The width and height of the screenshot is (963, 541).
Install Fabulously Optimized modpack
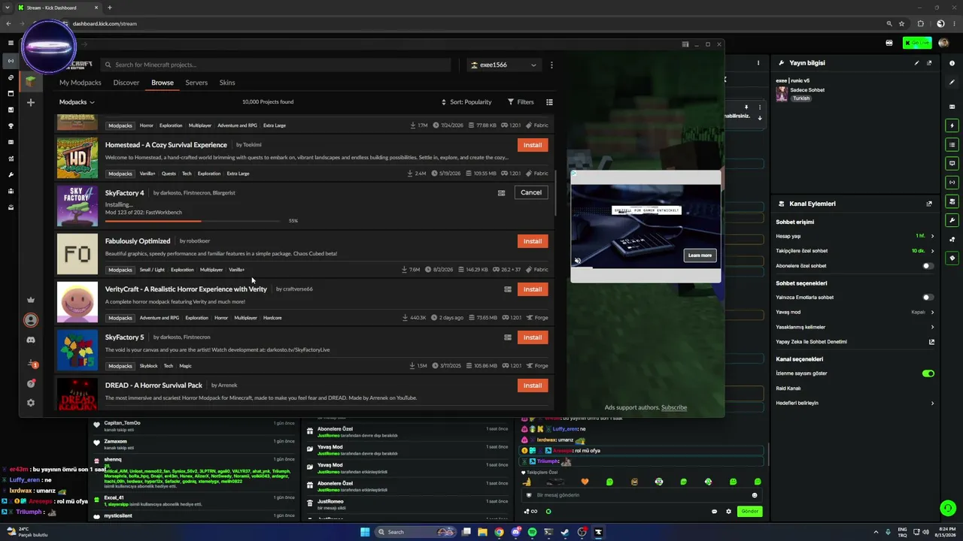click(533, 241)
